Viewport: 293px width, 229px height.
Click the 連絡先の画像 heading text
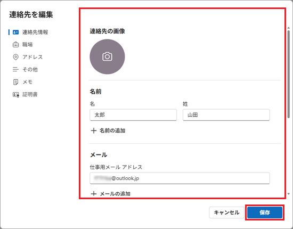pyautogui.click(x=107, y=31)
